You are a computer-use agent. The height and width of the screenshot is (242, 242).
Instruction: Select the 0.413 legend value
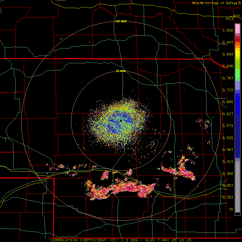(x=228, y=162)
